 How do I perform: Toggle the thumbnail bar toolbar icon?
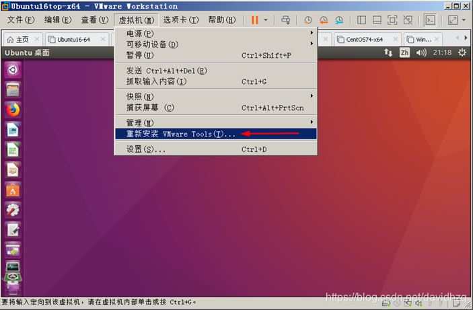coord(377,20)
